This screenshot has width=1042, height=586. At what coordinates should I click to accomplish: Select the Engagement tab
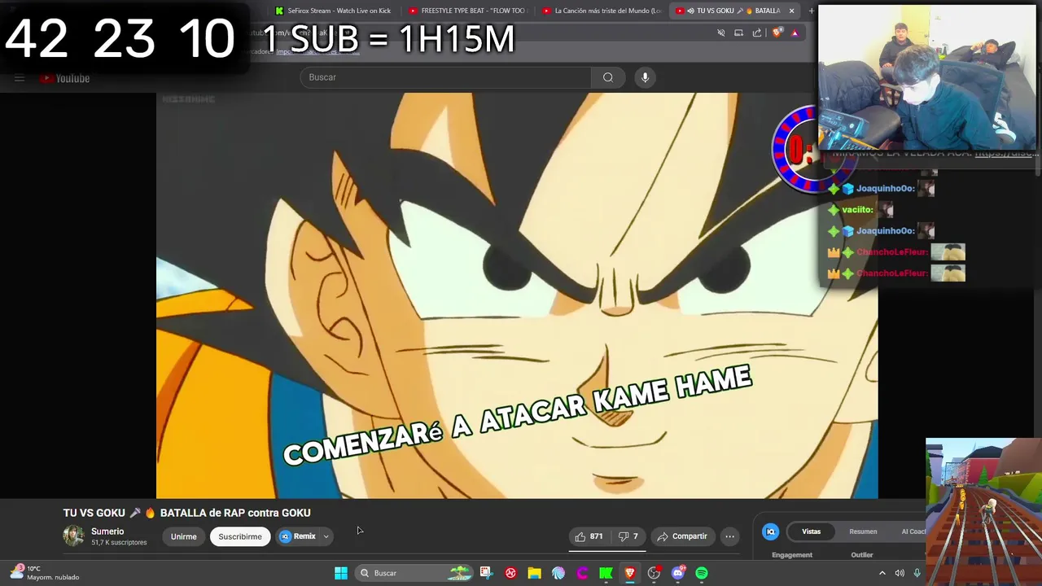point(792,555)
